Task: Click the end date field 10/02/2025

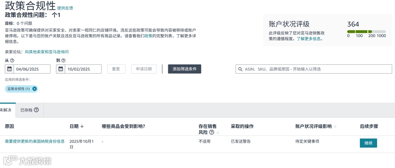Action: point(79,69)
